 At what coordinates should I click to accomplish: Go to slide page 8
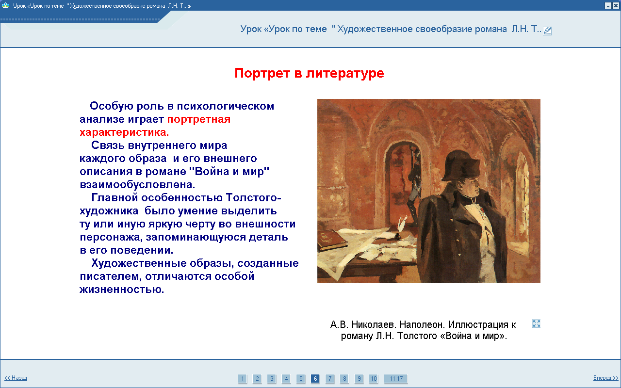click(344, 379)
